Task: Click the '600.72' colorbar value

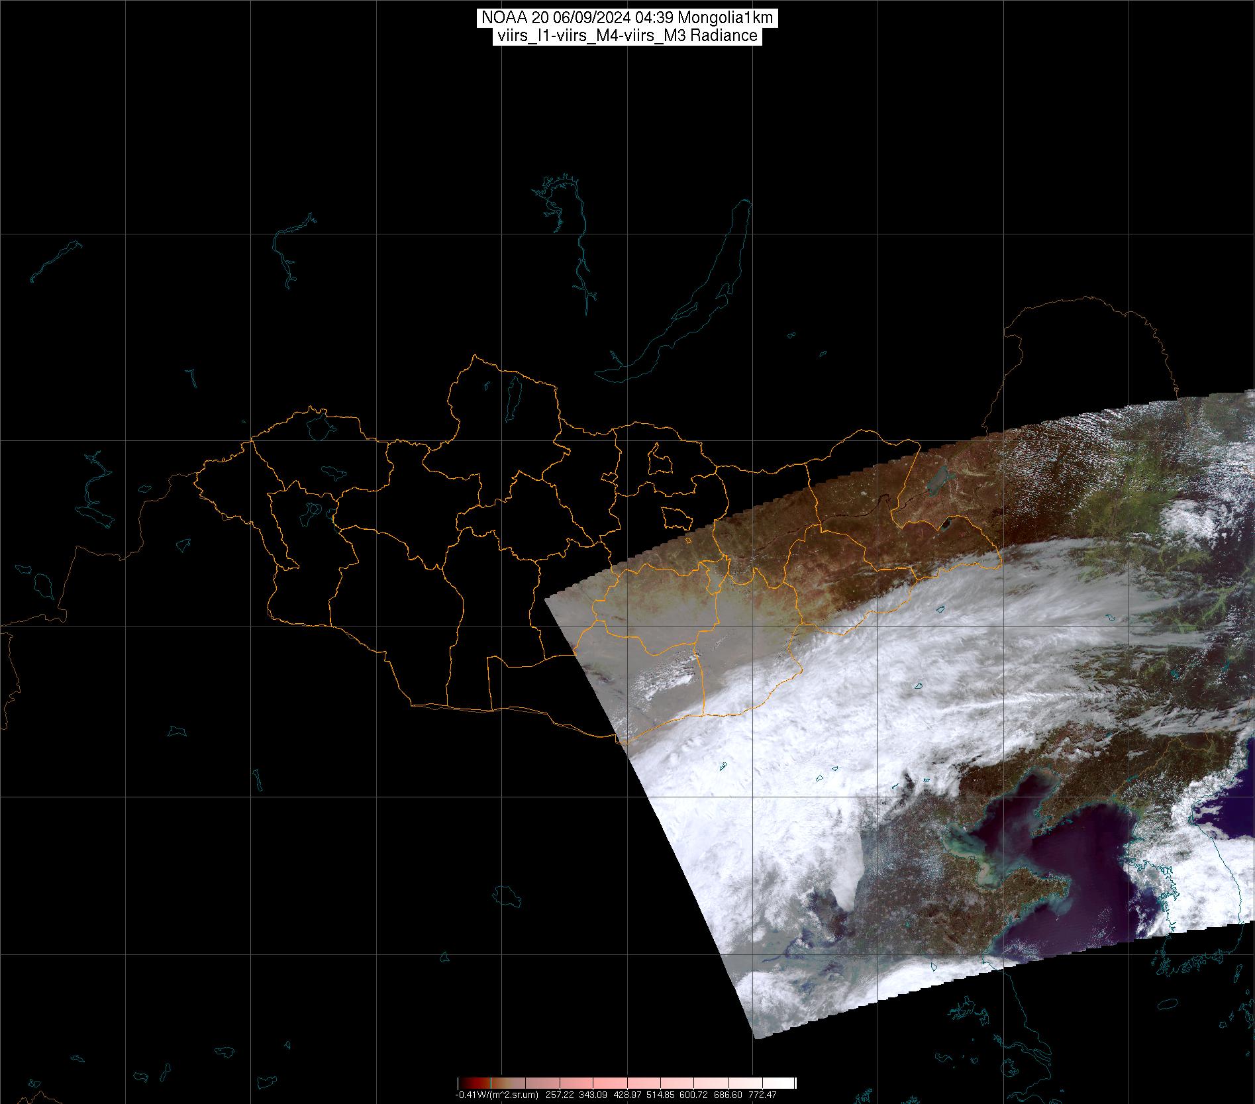Action: (693, 1095)
